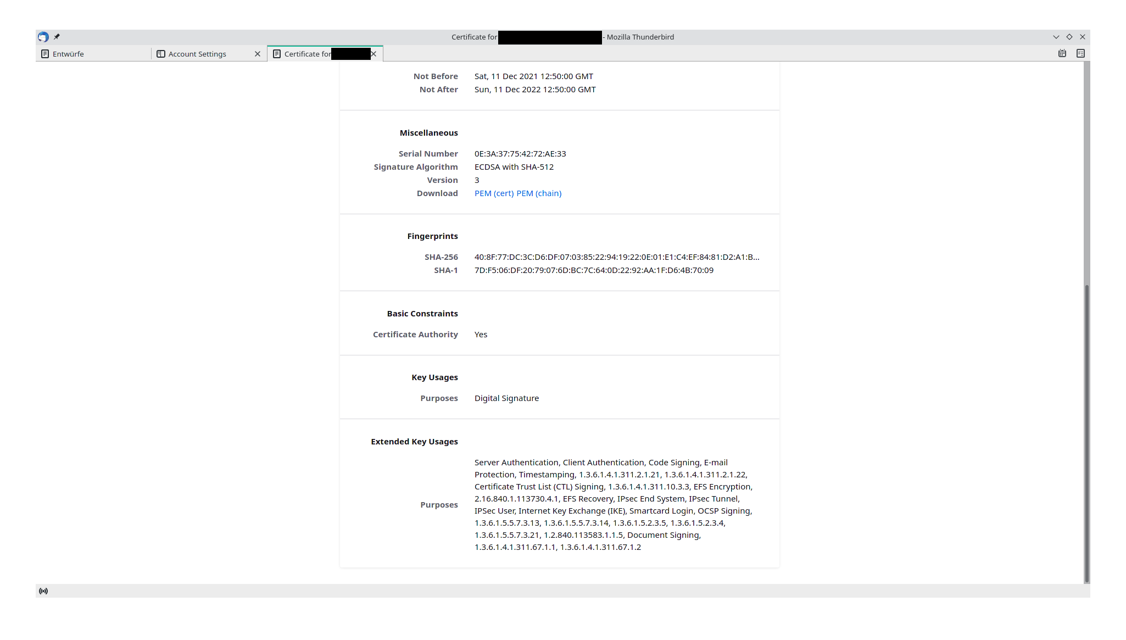The width and height of the screenshot is (1126, 640).
Task: Close the Thunderbird window
Action: pos(1083,37)
